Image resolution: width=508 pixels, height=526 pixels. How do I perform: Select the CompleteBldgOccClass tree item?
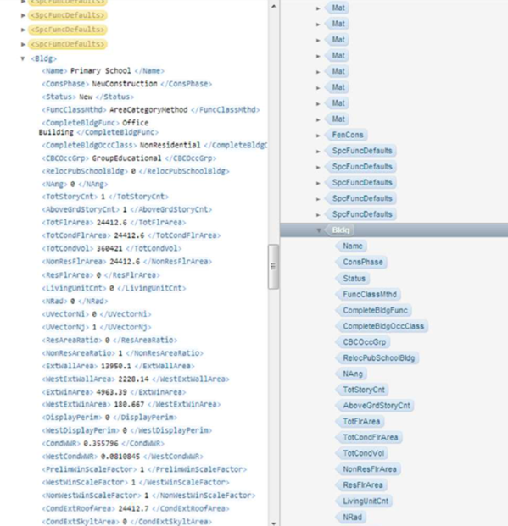click(x=383, y=326)
